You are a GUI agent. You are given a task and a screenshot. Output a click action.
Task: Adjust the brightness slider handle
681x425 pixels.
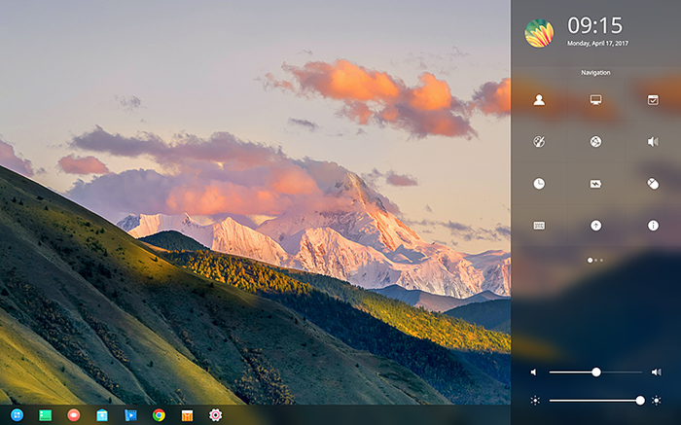pyautogui.click(x=640, y=401)
